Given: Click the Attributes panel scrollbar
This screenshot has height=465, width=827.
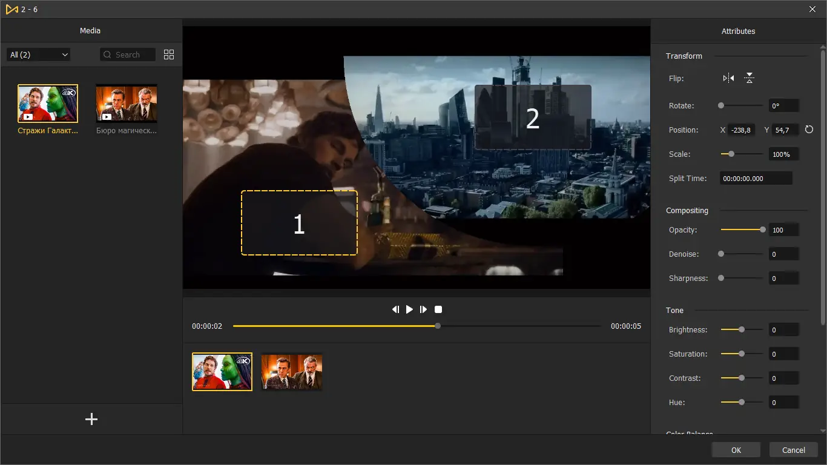Looking at the screenshot, I should click(823, 187).
